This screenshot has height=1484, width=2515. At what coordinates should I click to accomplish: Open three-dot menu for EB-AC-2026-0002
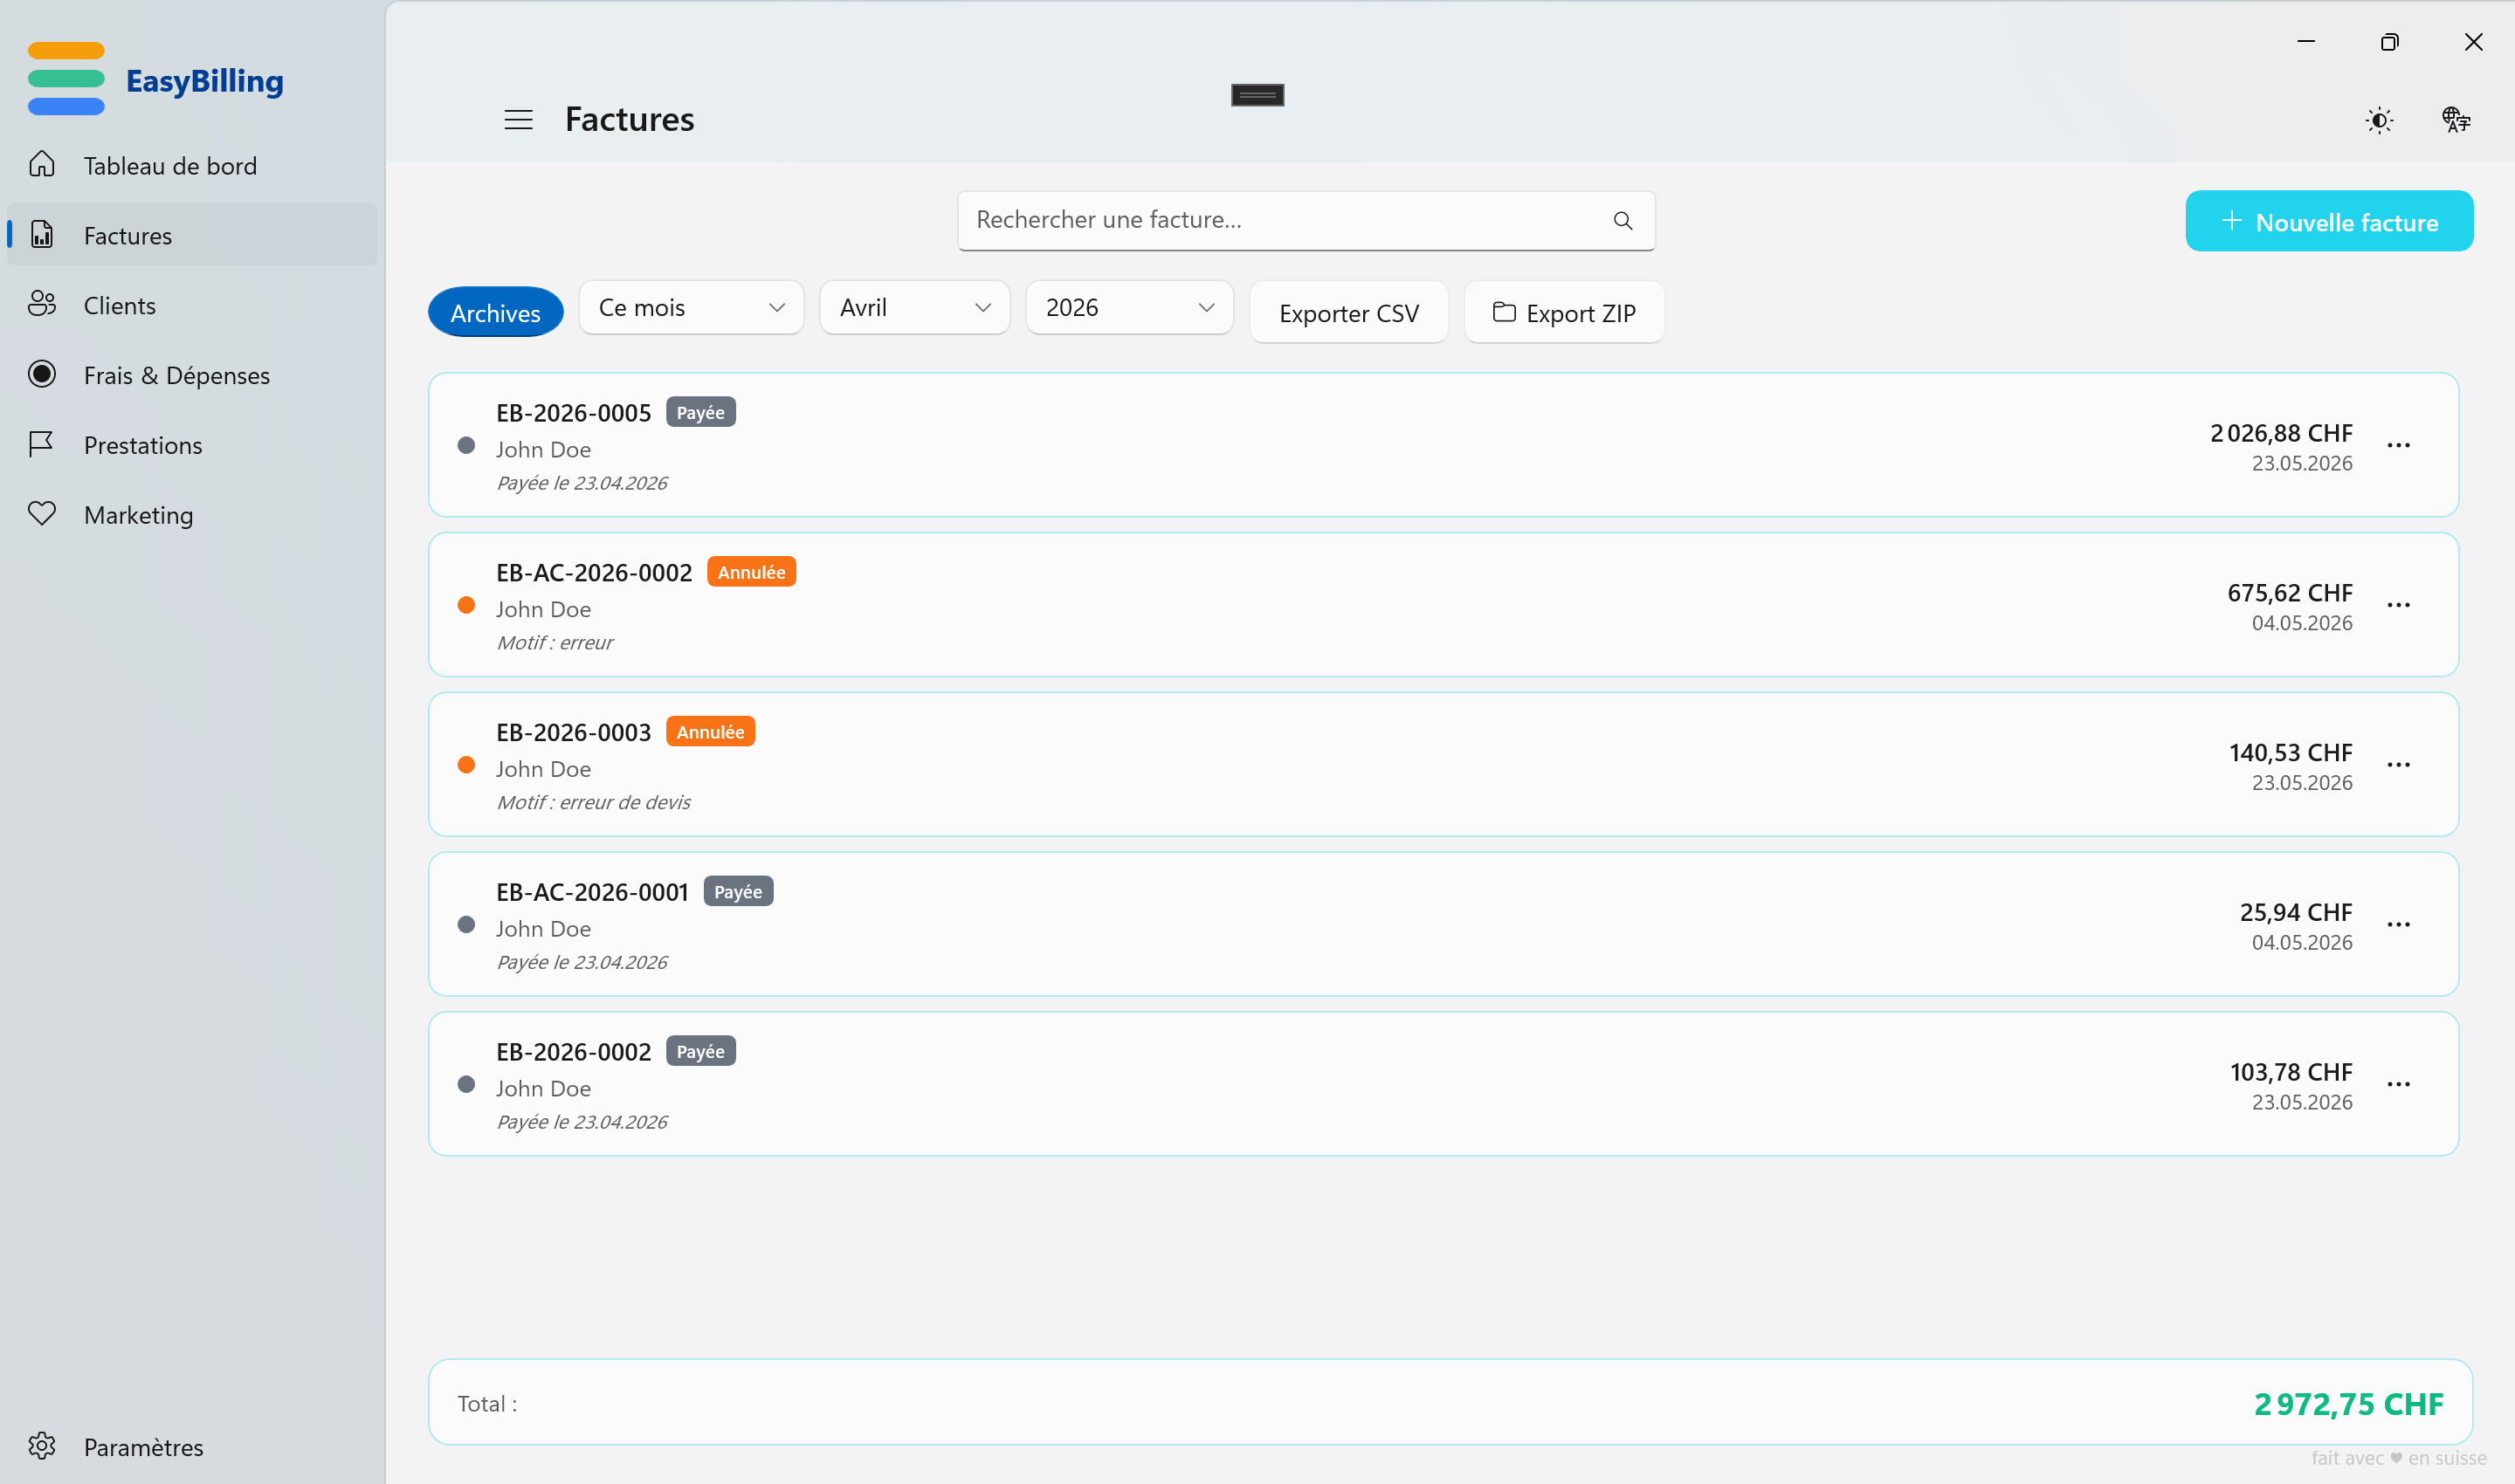tap(2398, 605)
